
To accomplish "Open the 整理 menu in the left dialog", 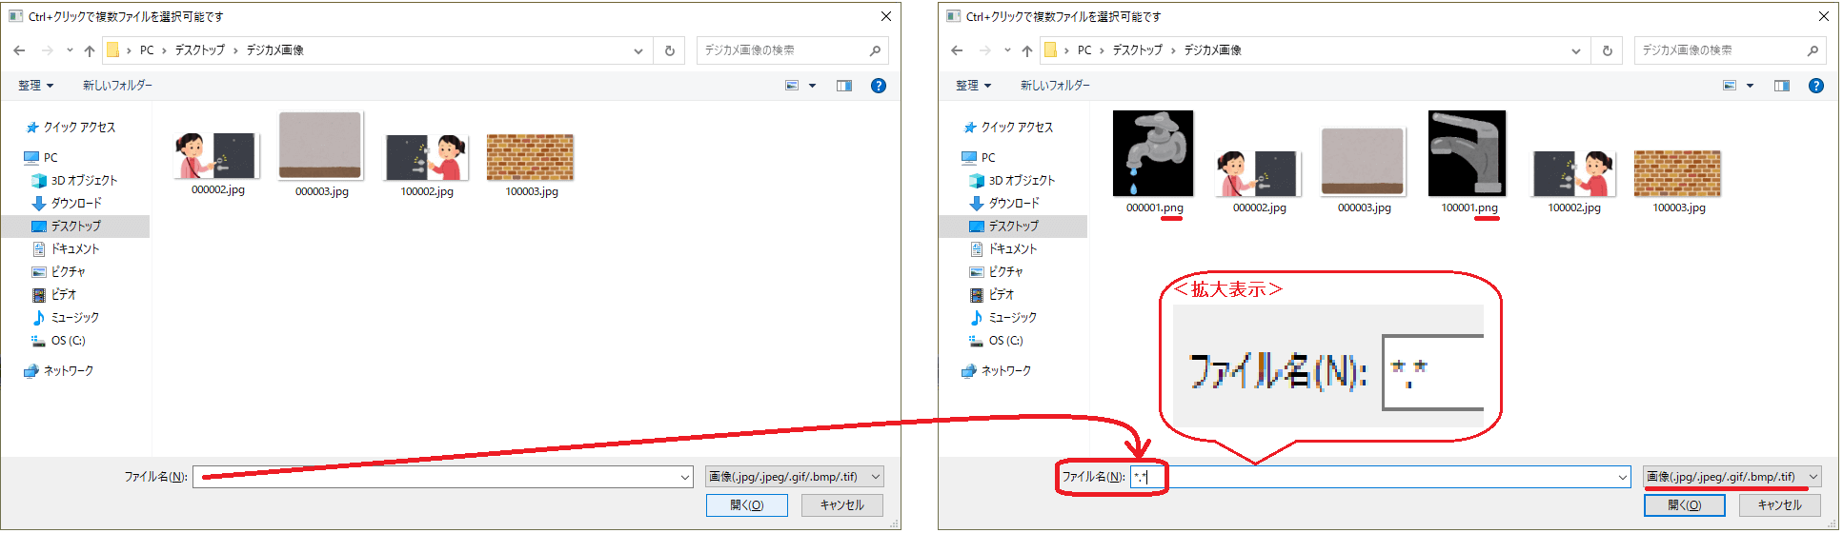I will 35,86.
